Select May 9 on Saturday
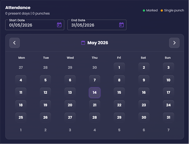Screen dimensions: 189x144 (144, 80)
